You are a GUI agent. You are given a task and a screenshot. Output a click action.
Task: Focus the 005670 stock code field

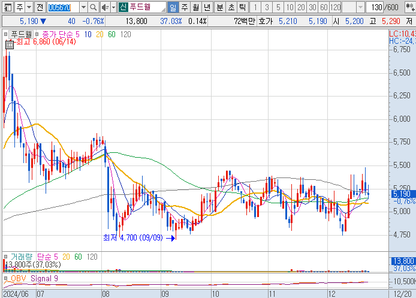coord(63,7)
